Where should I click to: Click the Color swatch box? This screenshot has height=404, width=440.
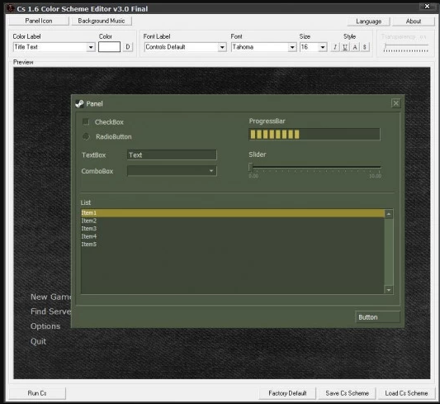[x=109, y=47]
